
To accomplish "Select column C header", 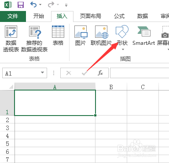I will 143,87.
